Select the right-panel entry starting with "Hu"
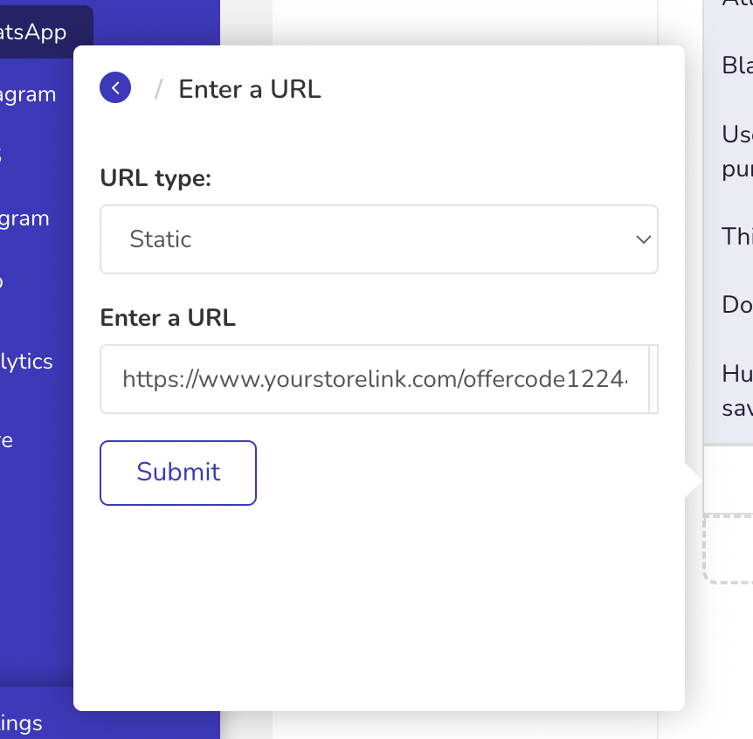The width and height of the screenshot is (753, 739). (737, 390)
